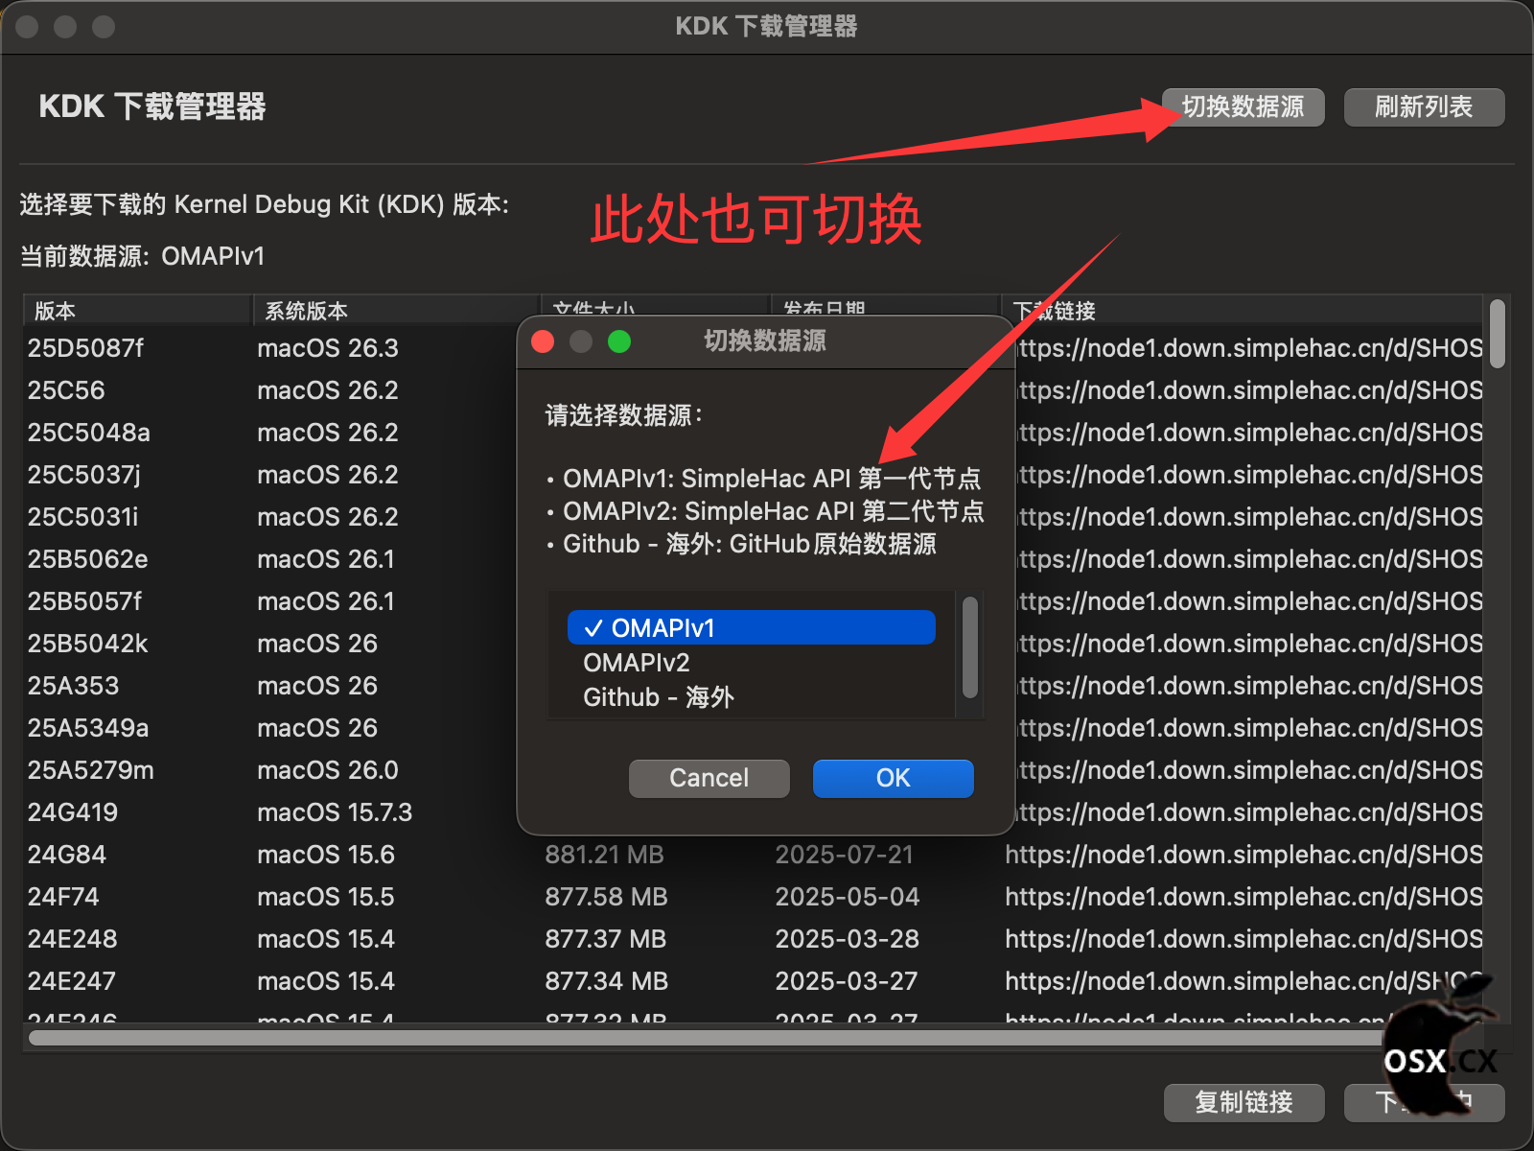Click the 刷新列表 button to refresh the list
The image size is (1534, 1151).
[1423, 106]
